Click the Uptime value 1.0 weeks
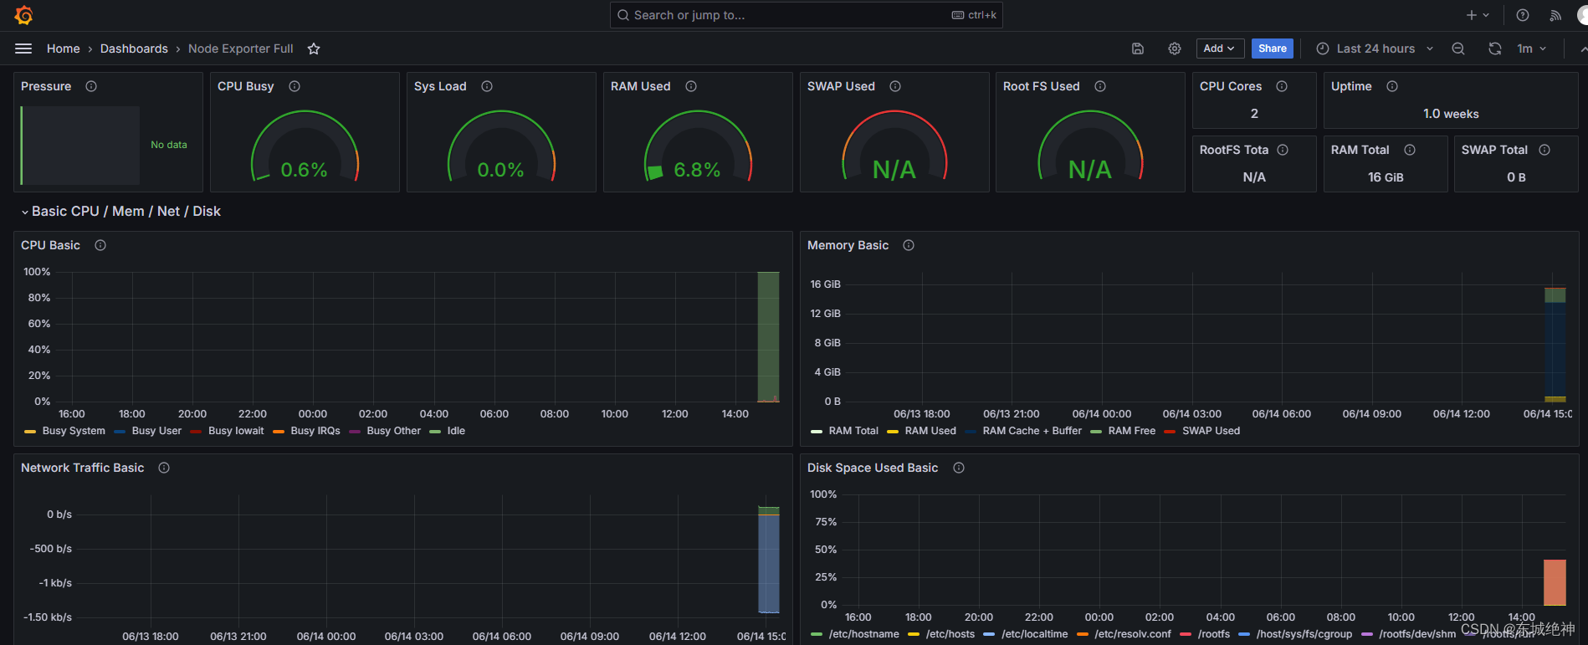The width and height of the screenshot is (1588, 645). point(1451,114)
